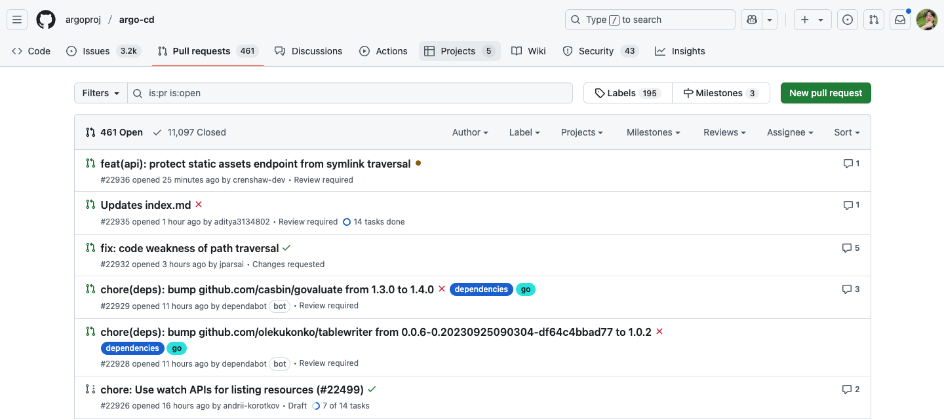
Task: Go to the argoproj organization link
Action: tap(83, 20)
